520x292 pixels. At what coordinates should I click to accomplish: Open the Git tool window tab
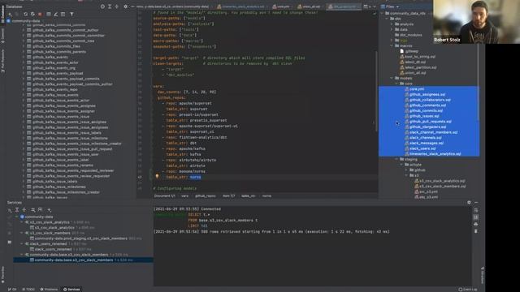point(12,290)
